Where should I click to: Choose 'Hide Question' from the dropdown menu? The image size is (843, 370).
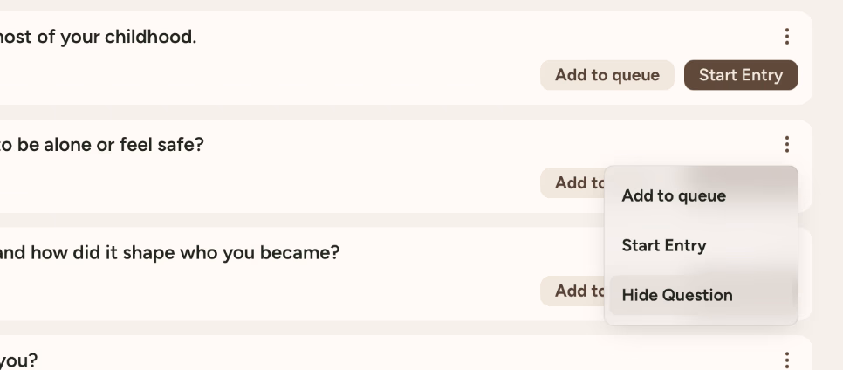point(676,295)
